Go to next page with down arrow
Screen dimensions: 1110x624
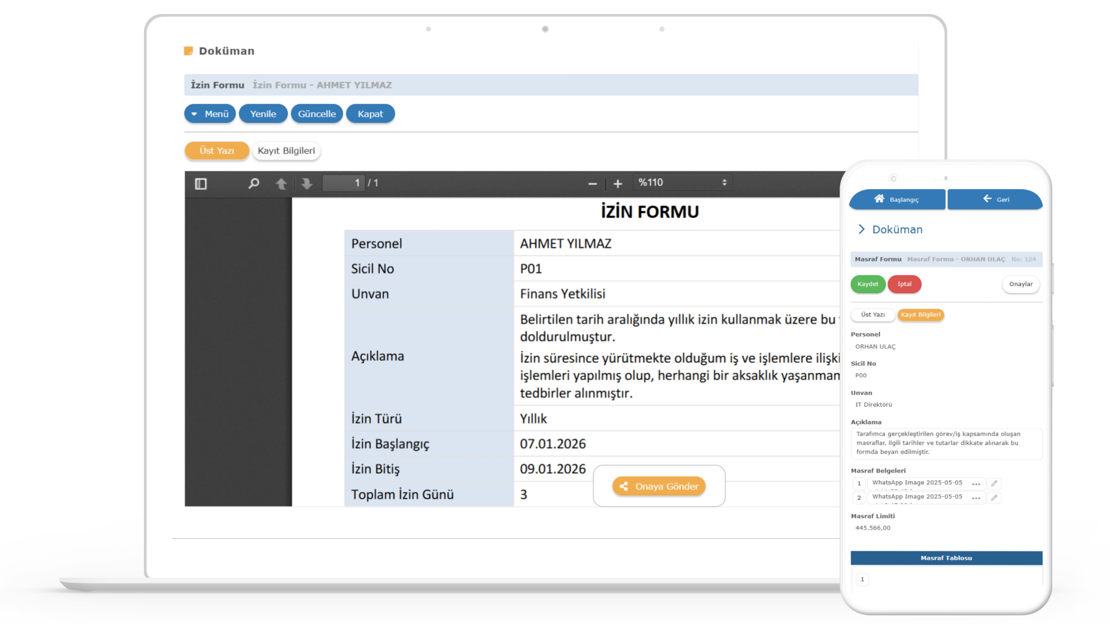coord(307,184)
